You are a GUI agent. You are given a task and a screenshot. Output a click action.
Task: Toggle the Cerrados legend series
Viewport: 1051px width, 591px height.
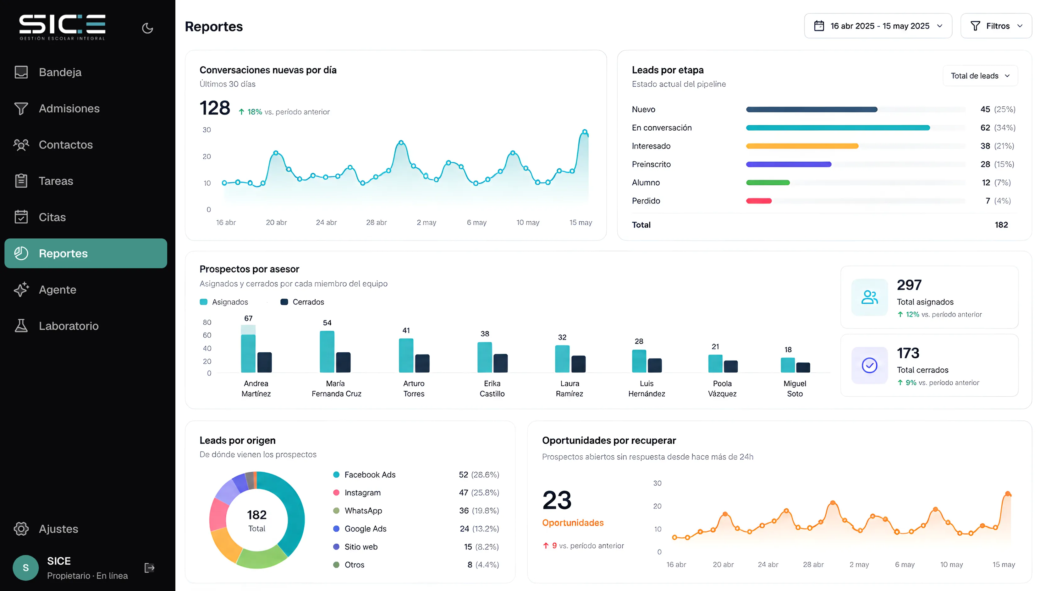(302, 302)
